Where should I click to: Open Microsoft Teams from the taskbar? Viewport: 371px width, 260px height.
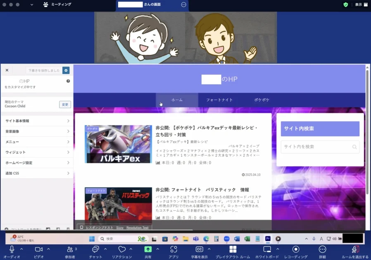click(x=196, y=239)
